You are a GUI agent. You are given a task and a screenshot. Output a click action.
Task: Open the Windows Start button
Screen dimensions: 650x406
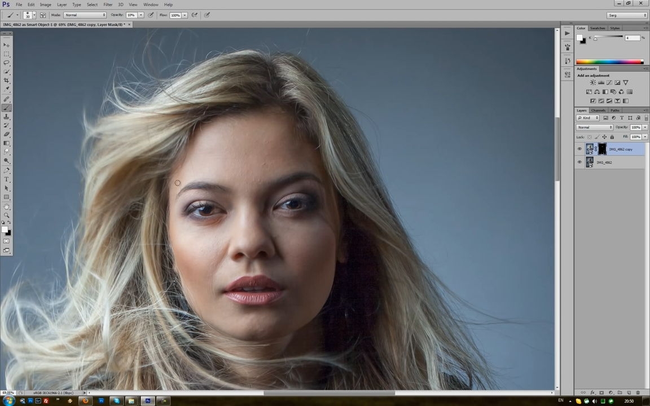click(8, 400)
